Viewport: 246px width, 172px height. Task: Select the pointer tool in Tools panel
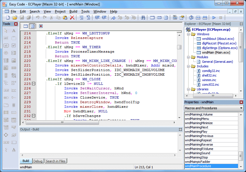point(6,30)
